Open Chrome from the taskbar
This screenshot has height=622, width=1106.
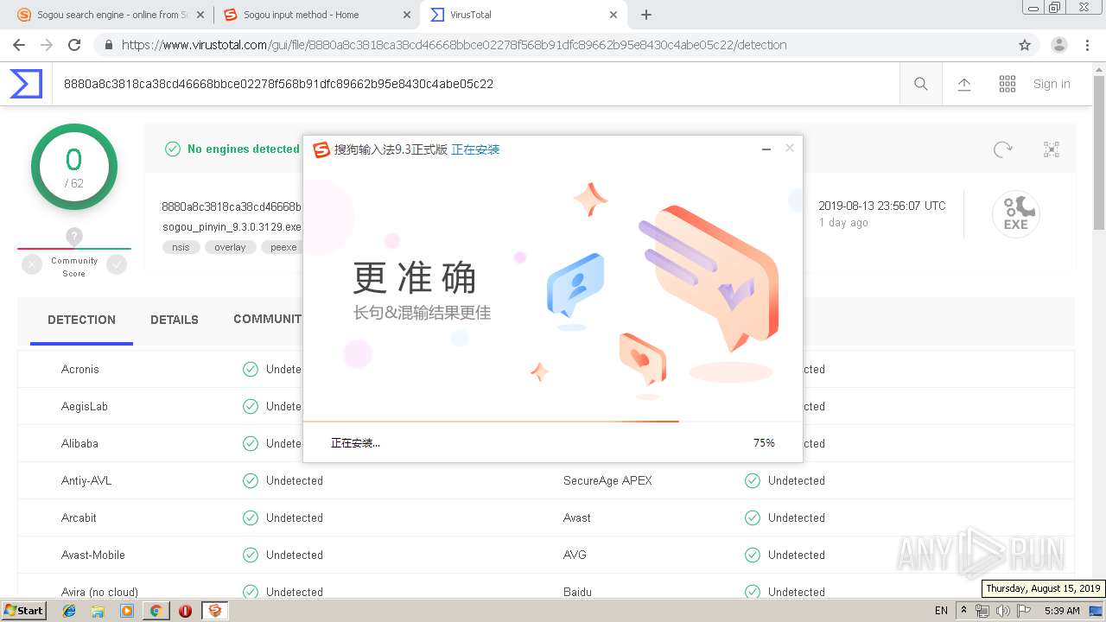[x=156, y=611]
